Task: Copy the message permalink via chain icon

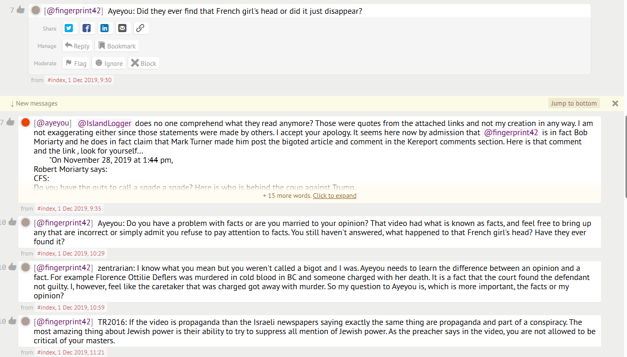Action: tap(140, 29)
